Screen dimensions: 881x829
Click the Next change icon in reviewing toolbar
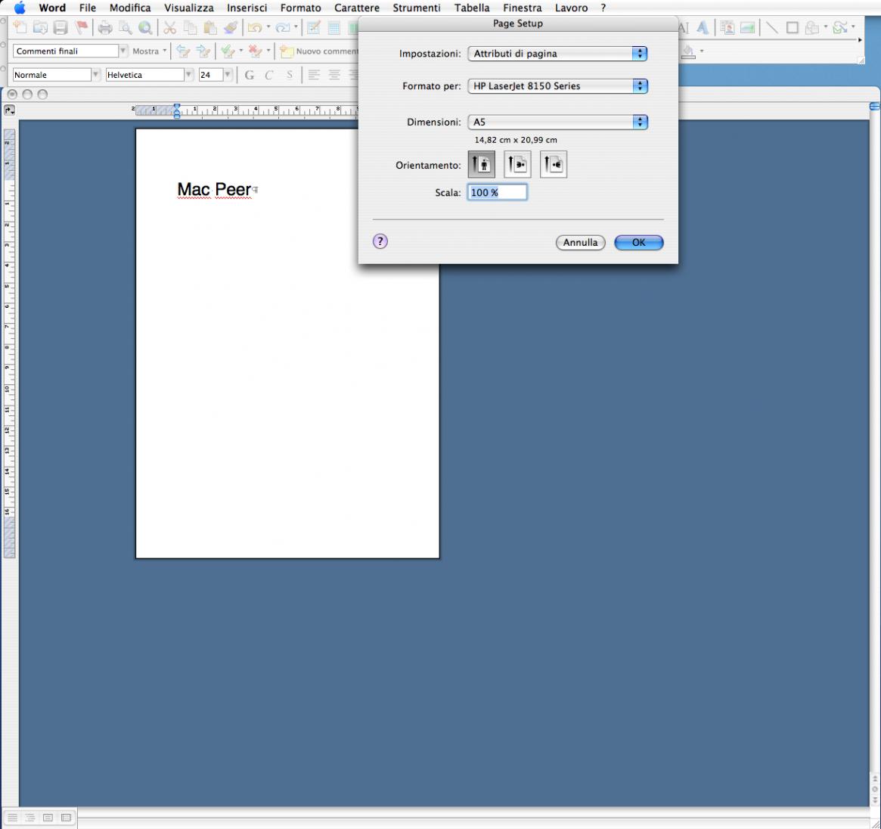(x=203, y=51)
